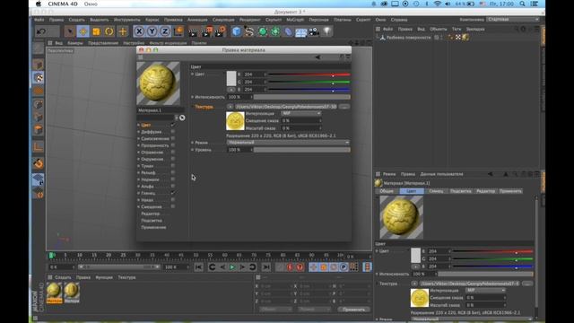Open Камеры viewport menu

coord(75,43)
